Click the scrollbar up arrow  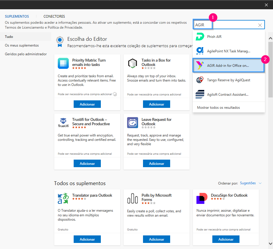270,38
